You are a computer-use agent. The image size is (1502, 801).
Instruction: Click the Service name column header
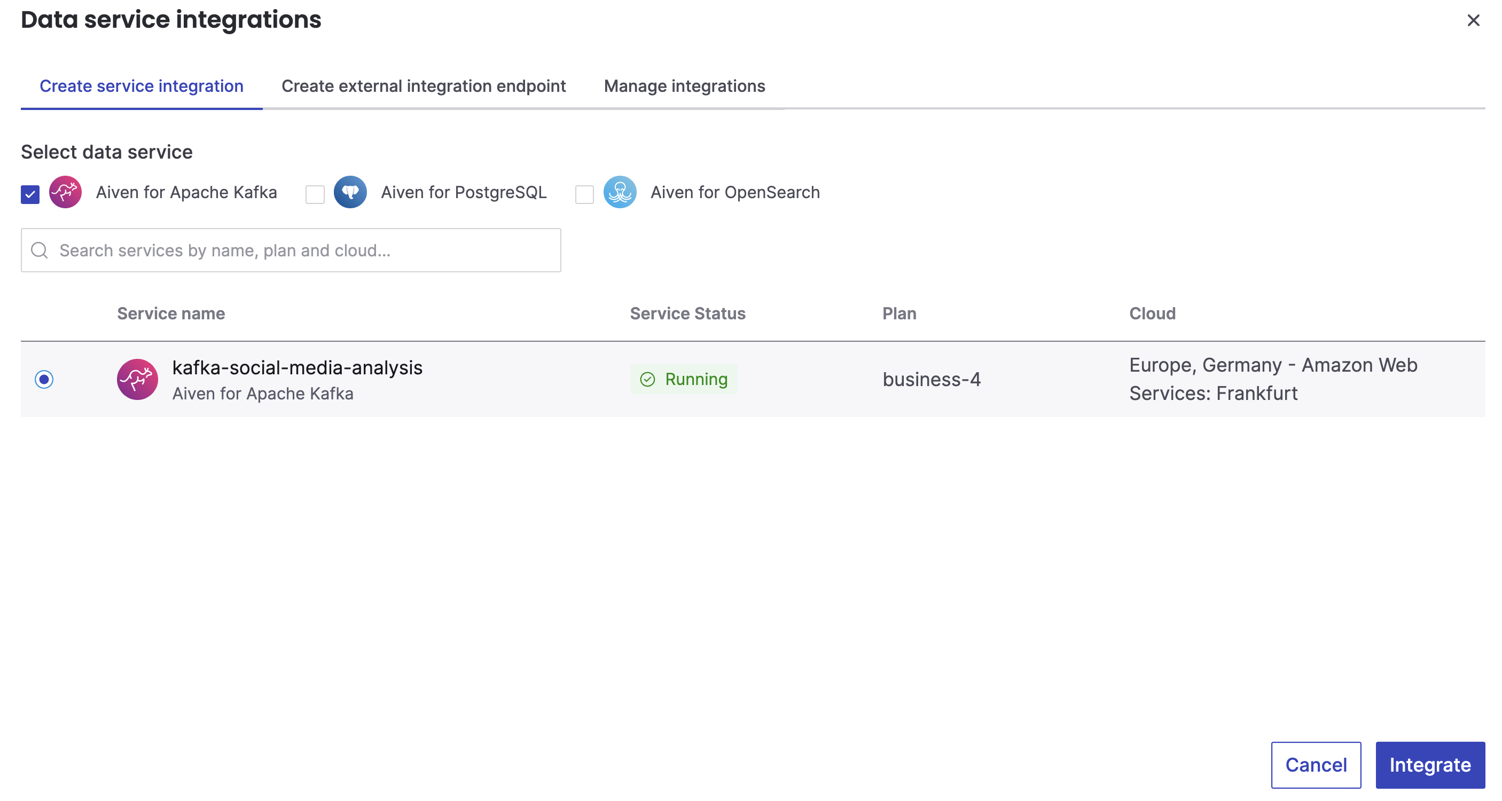tap(170, 313)
